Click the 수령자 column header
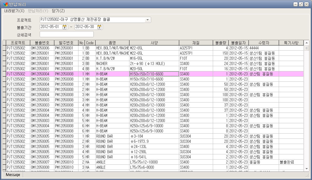Image resolution: width=312 pixels, height=180 pixels. click(x=264, y=43)
